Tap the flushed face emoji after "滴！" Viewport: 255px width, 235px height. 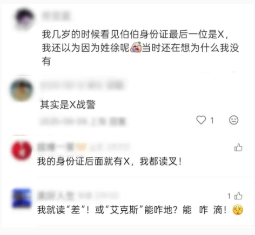pyautogui.click(x=238, y=210)
